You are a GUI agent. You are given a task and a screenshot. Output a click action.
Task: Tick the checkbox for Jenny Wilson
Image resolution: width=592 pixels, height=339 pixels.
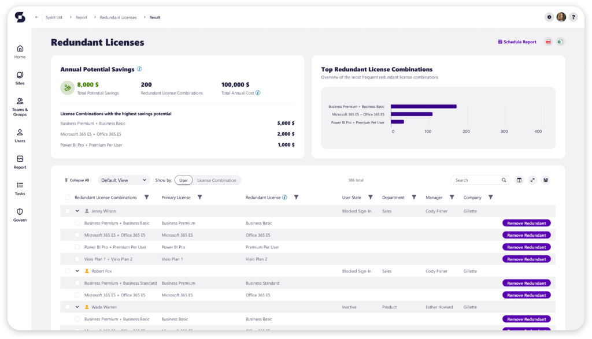[68, 211]
